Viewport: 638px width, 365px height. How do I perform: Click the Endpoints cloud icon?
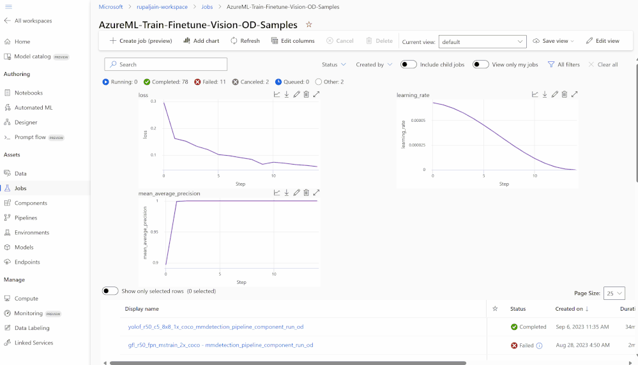tap(7, 262)
